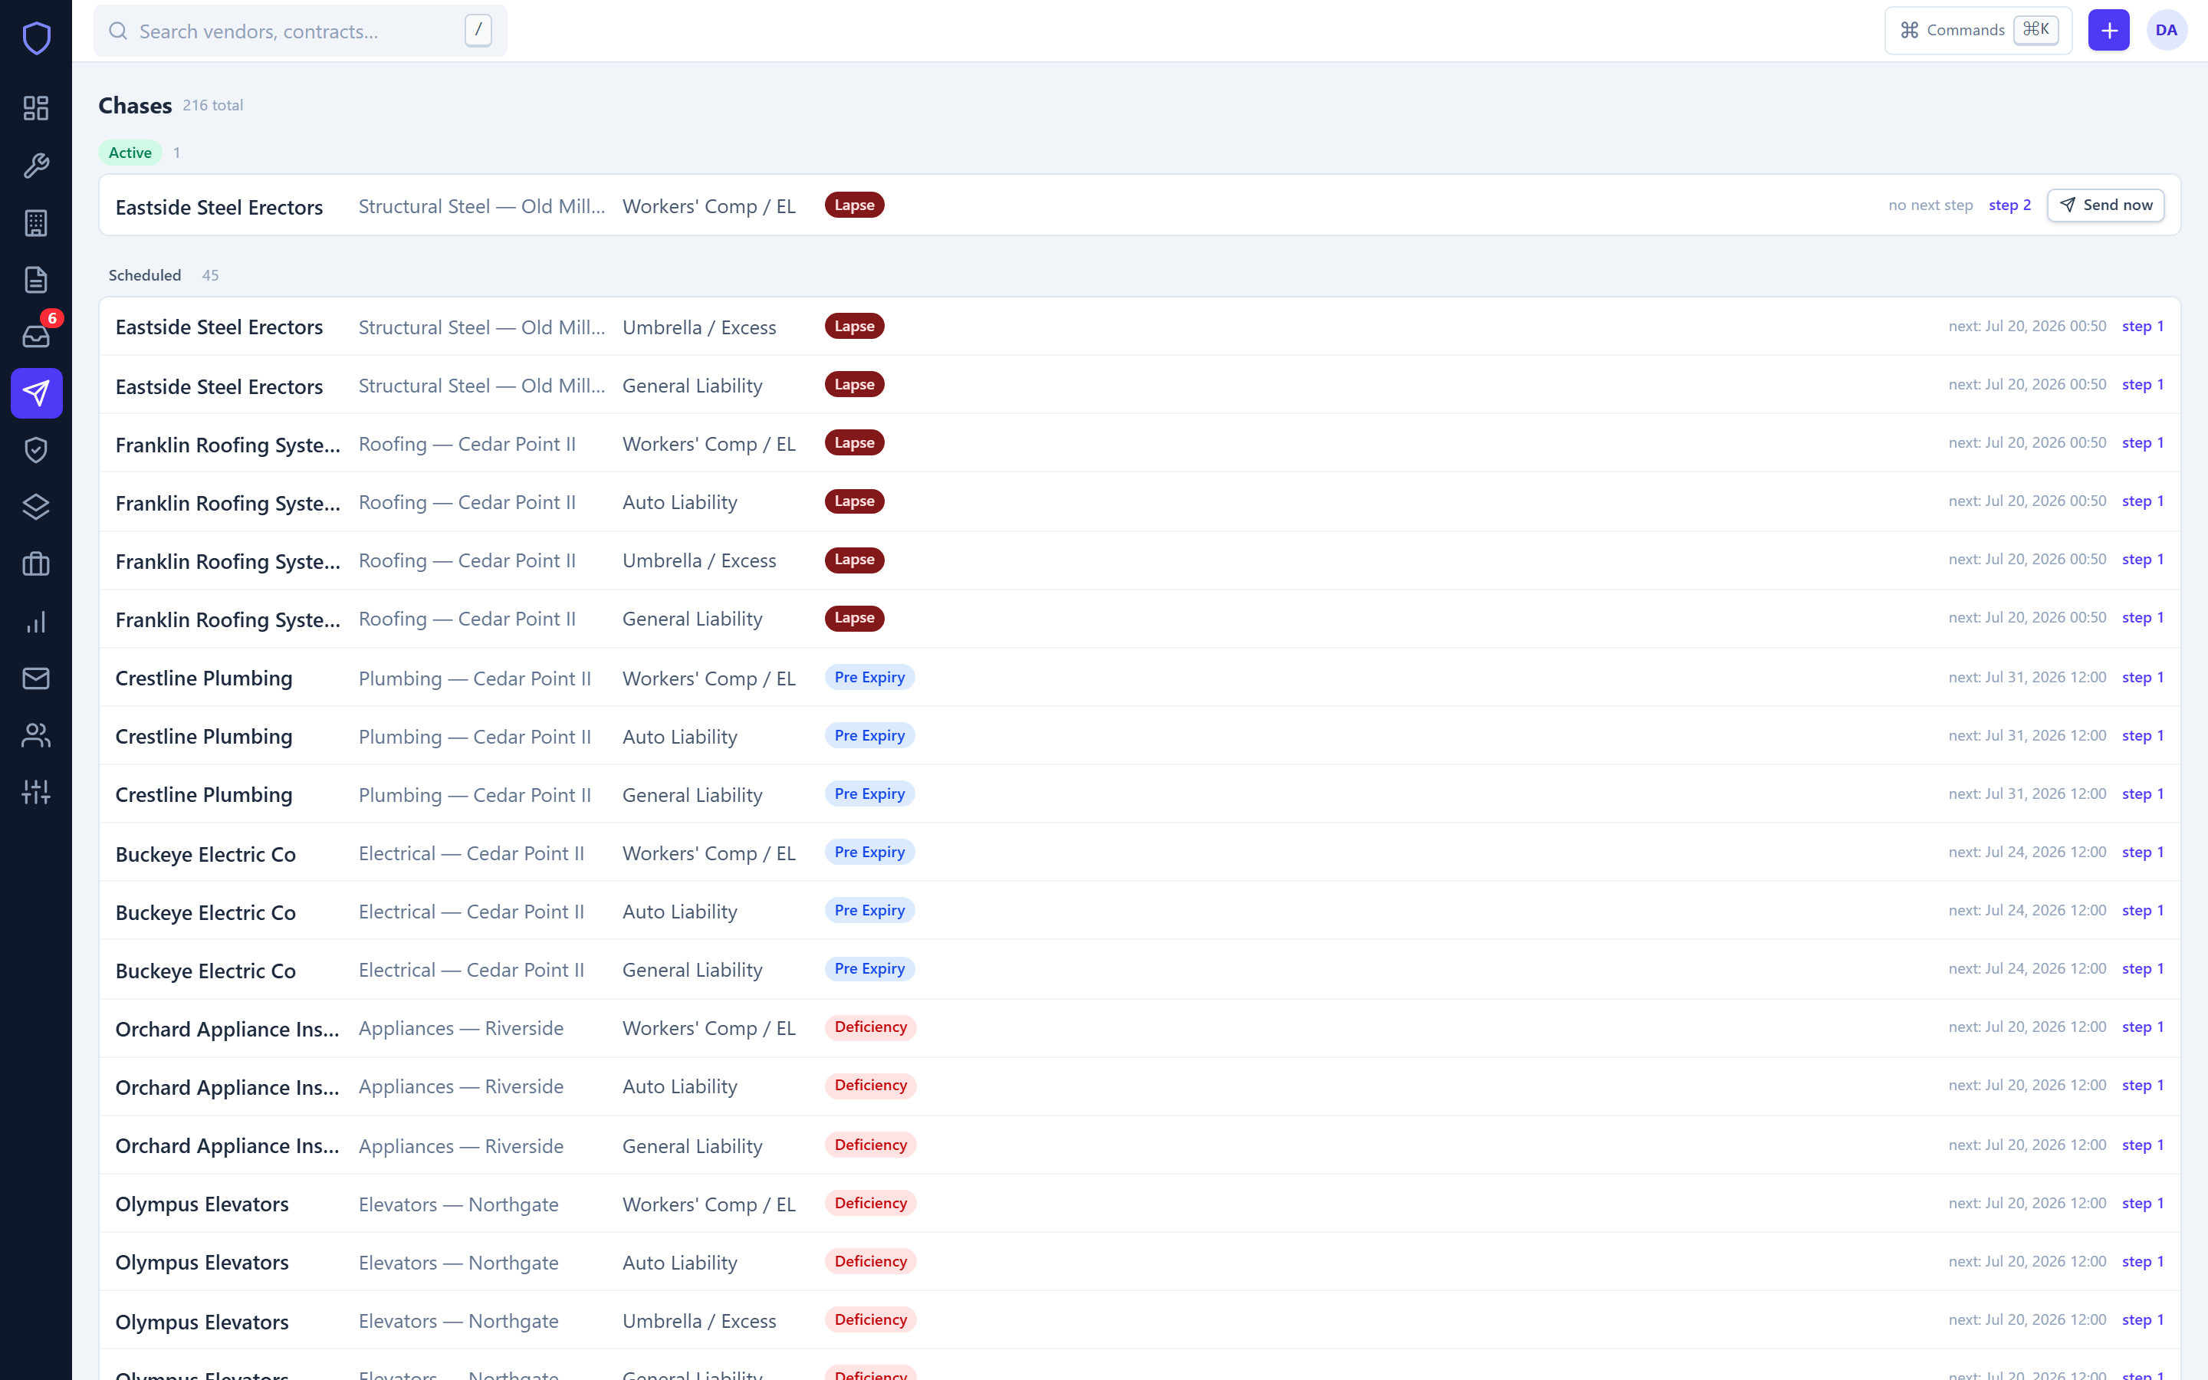Click Pre Expiry badge on Buckeye Auto Liability

tap(869, 910)
